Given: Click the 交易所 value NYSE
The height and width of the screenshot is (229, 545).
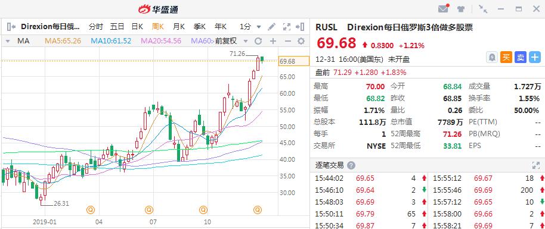Looking at the screenshot, I should click(x=376, y=146).
